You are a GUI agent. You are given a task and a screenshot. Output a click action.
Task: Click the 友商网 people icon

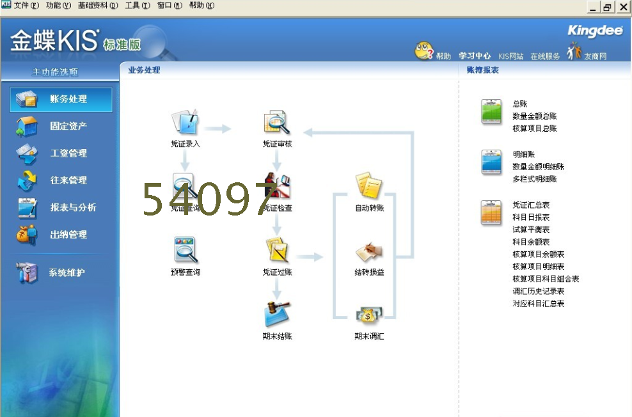pos(574,52)
